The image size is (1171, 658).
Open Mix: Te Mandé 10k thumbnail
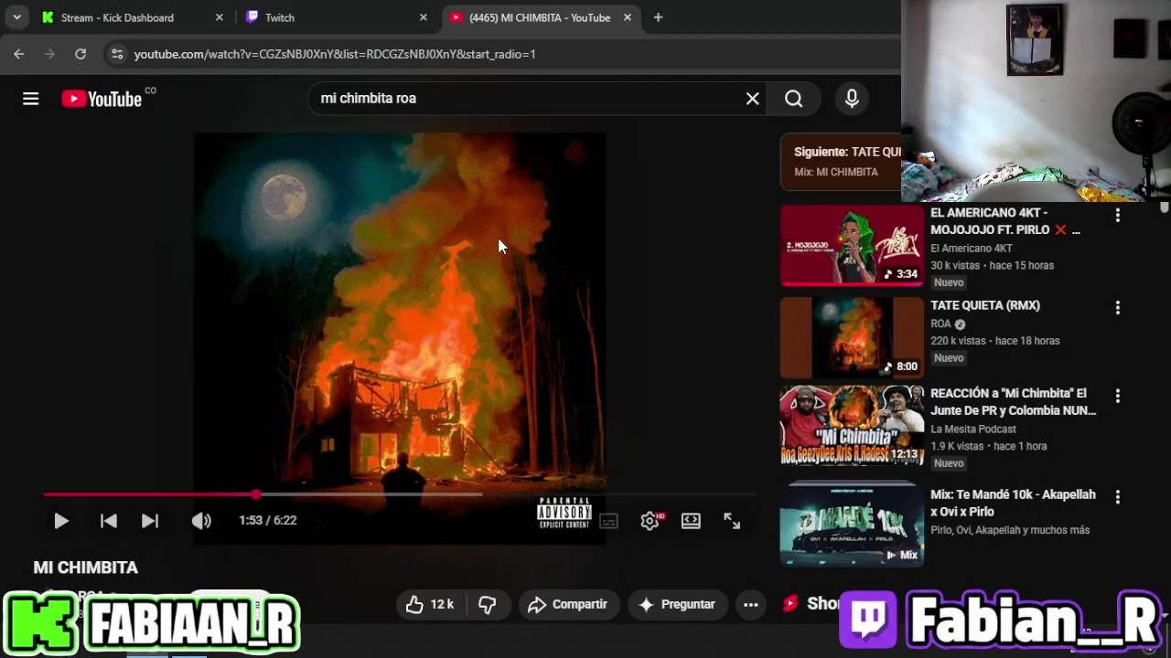tap(852, 525)
